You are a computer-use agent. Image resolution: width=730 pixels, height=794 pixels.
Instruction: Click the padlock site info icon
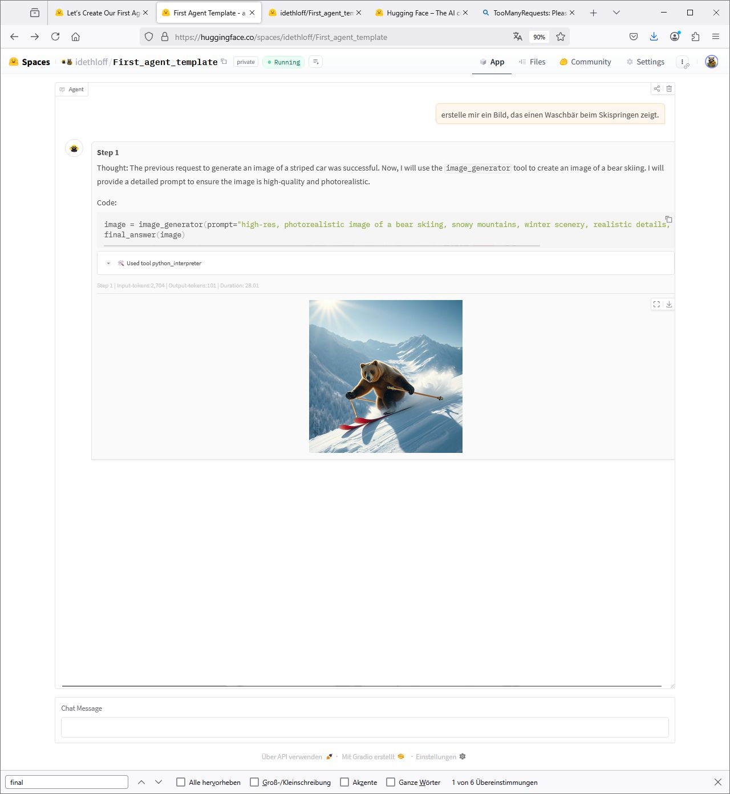coord(165,37)
